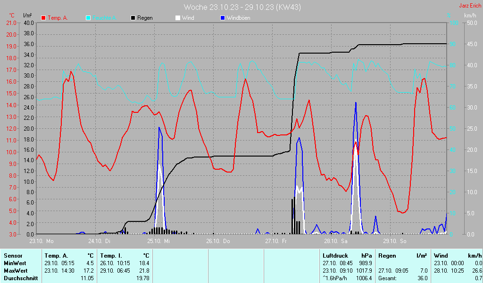Image resolution: width=483 pixels, height=283 pixels.
Task: Click the 'Wind' table column header
Action: pos(441,256)
